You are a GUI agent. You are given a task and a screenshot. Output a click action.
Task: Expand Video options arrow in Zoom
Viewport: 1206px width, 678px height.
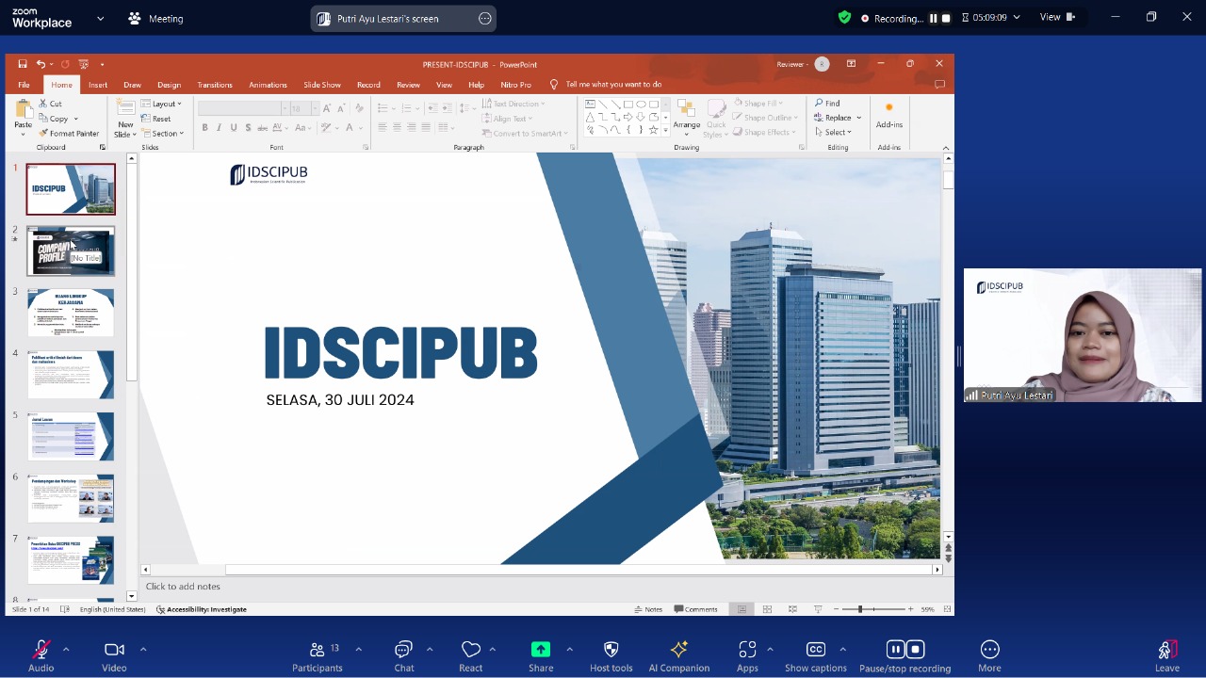click(143, 649)
